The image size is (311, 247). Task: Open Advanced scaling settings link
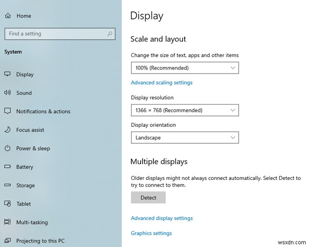coord(162,83)
